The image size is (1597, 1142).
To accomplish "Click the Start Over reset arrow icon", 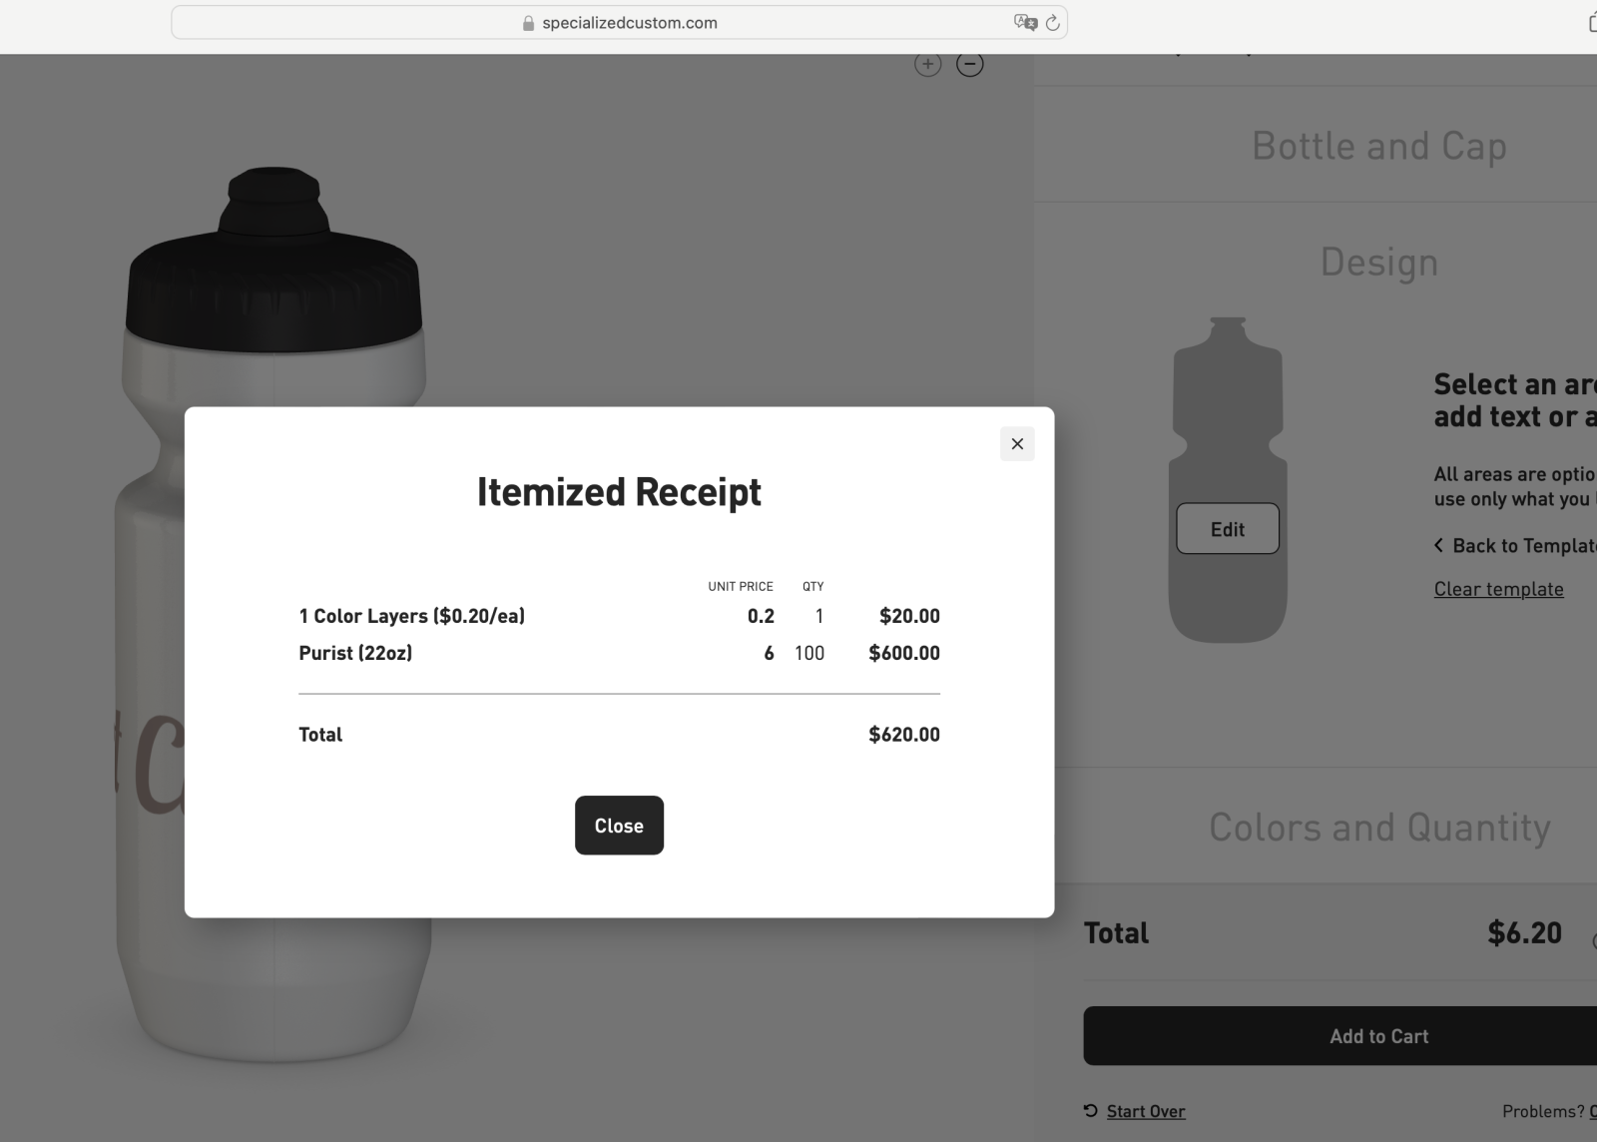I will (x=1091, y=1111).
